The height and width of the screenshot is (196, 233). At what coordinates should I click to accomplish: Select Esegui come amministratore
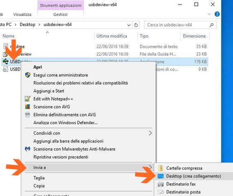pyautogui.click(x=61, y=75)
